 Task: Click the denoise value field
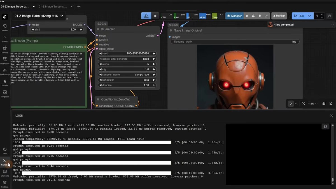click(127, 85)
